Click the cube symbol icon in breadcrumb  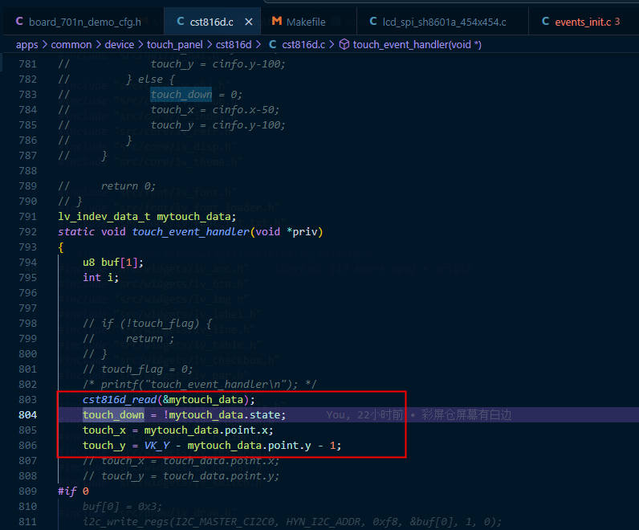coord(344,44)
